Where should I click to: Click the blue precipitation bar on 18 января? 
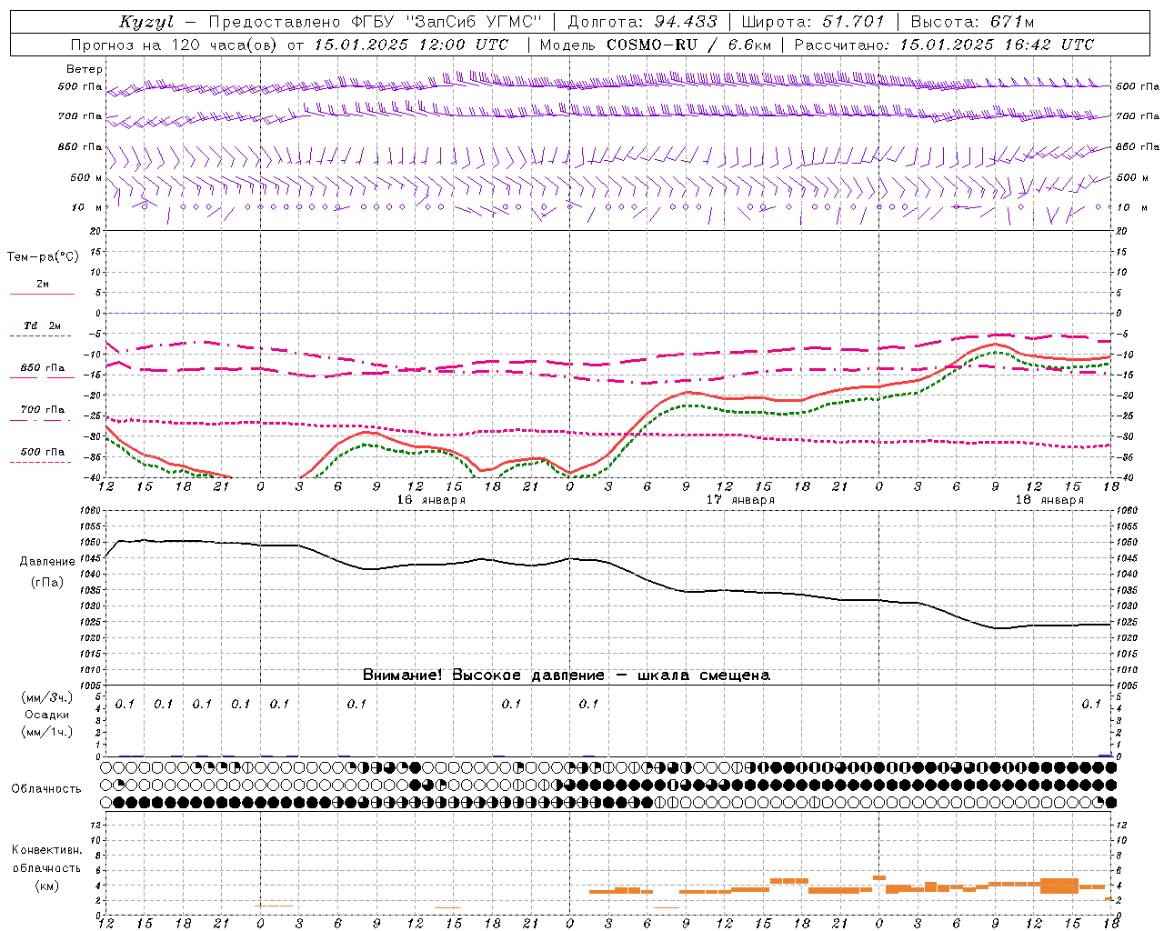tap(1105, 755)
